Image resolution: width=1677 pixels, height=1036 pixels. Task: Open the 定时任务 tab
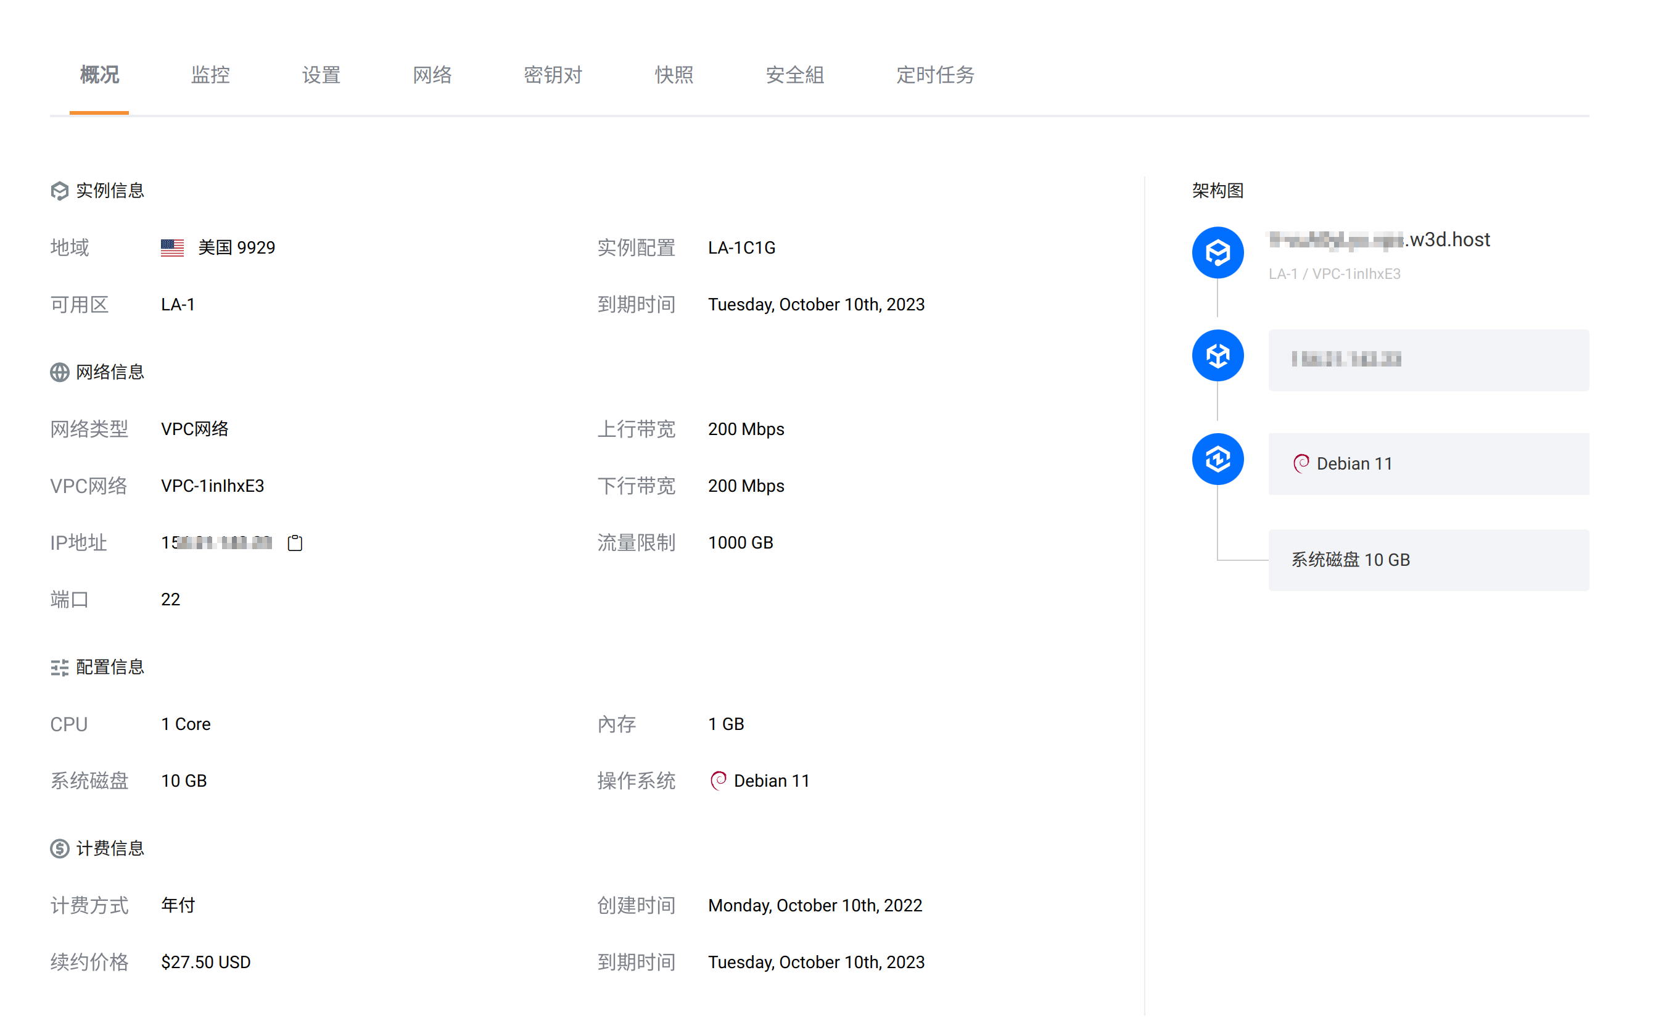pyautogui.click(x=934, y=75)
